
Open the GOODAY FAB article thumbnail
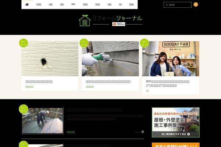click(171, 59)
